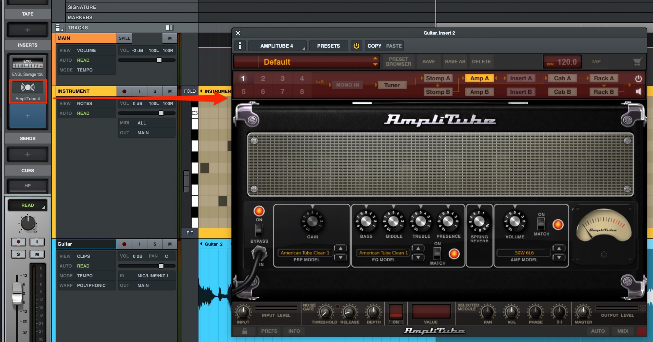Toggle the EQ MATCH switch

pyautogui.click(x=437, y=253)
